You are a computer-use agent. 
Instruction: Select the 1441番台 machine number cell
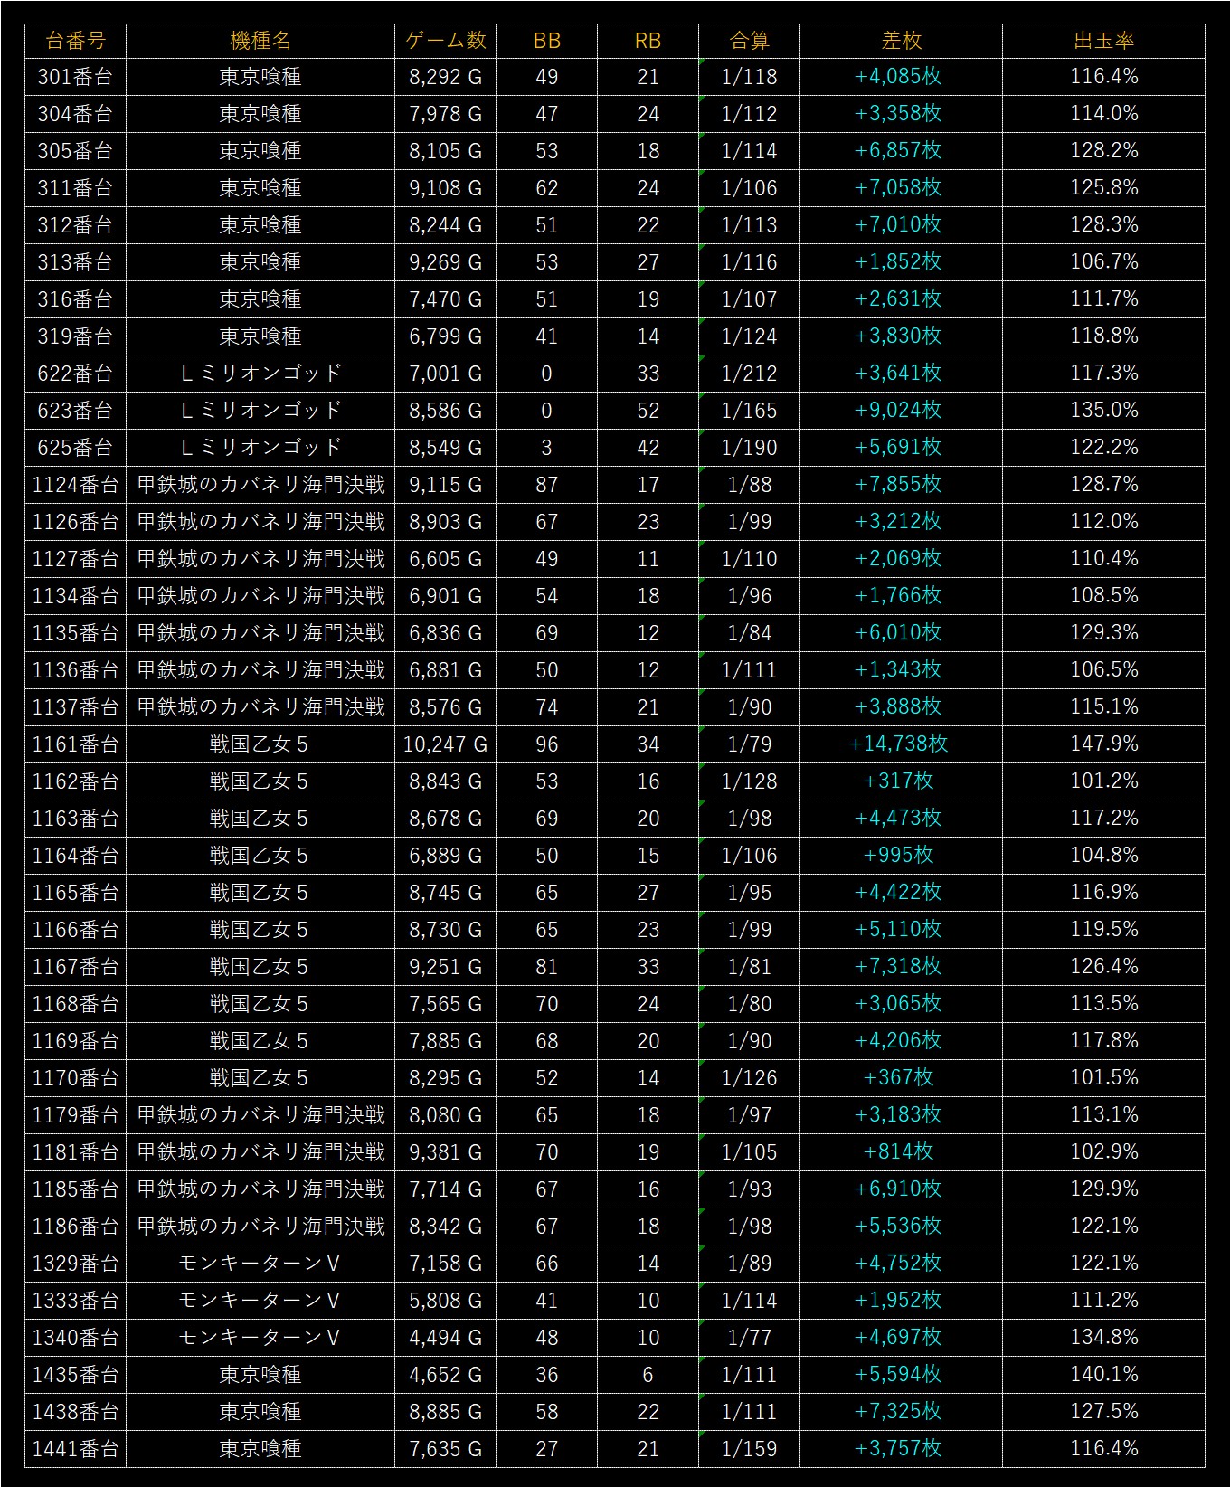point(75,1449)
